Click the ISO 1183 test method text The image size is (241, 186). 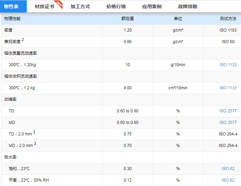pyautogui.click(x=228, y=30)
